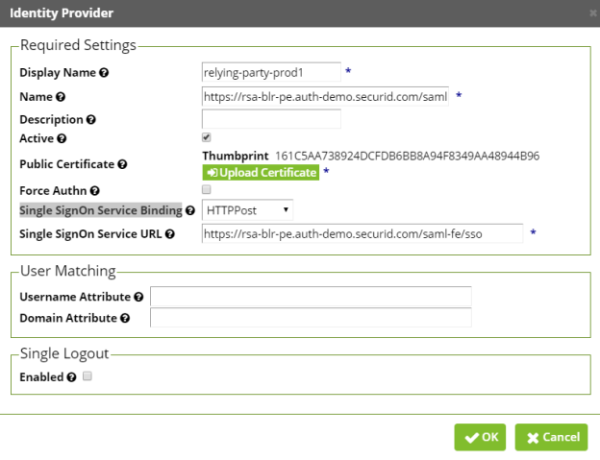
Task: Click the Upload Certificate button
Action: click(260, 173)
